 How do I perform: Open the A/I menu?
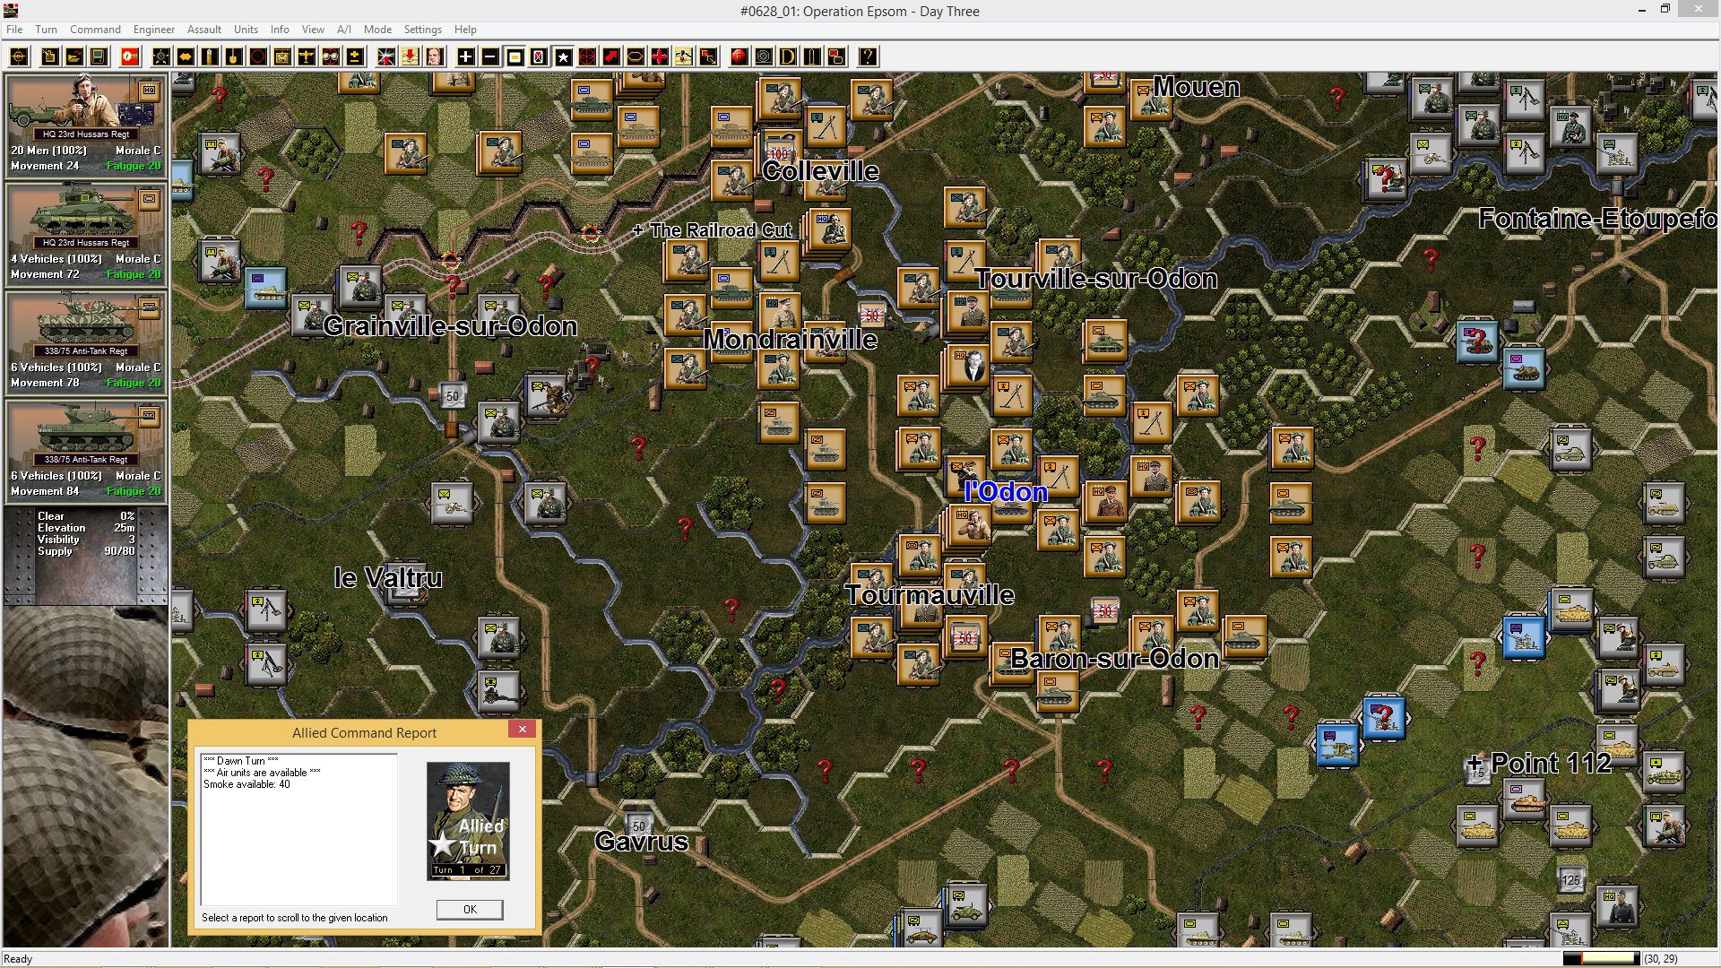click(x=344, y=30)
